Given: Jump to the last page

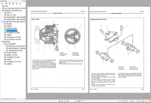Looking at the screenshot, I should coord(79,101).
